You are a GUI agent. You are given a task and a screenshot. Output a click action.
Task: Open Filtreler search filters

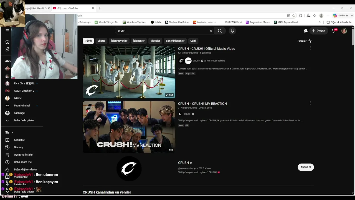pyautogui.click(x=305, y=41)
